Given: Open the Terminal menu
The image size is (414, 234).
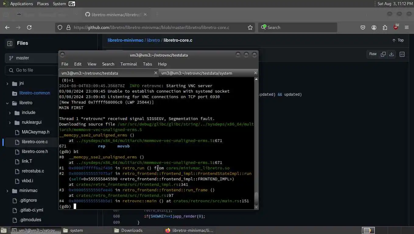Looking at the screenshot, I should pyautogui.click(x=128, y=64).
